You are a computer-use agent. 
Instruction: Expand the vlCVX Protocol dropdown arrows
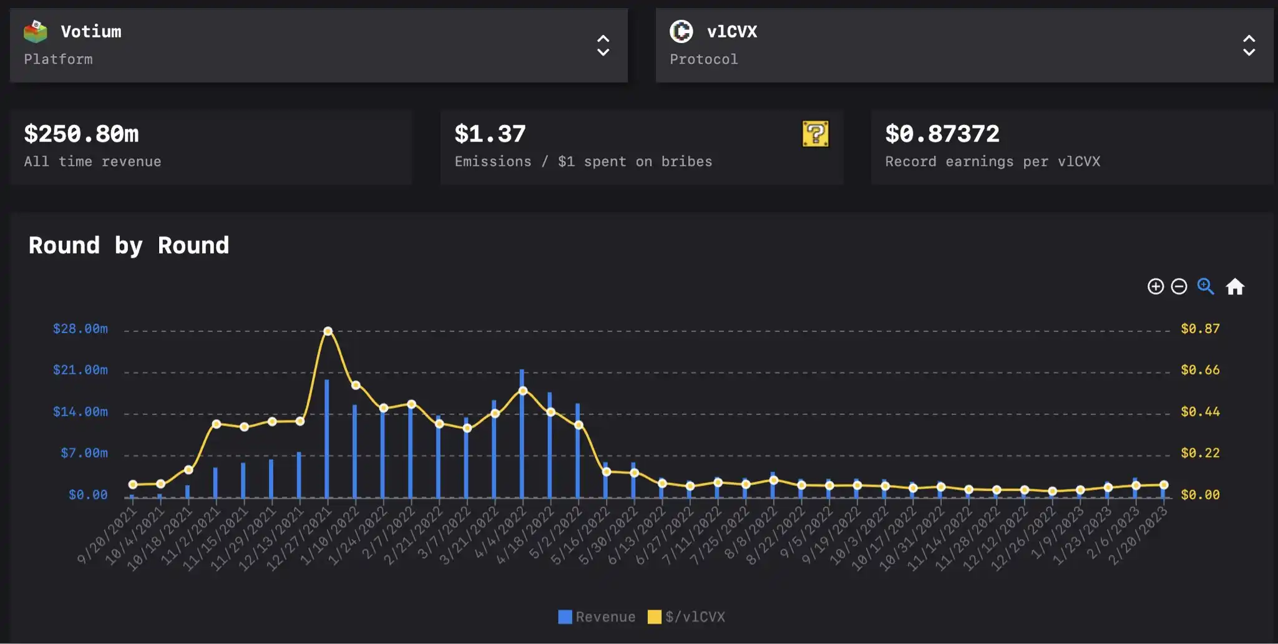tap(1249, 46)
